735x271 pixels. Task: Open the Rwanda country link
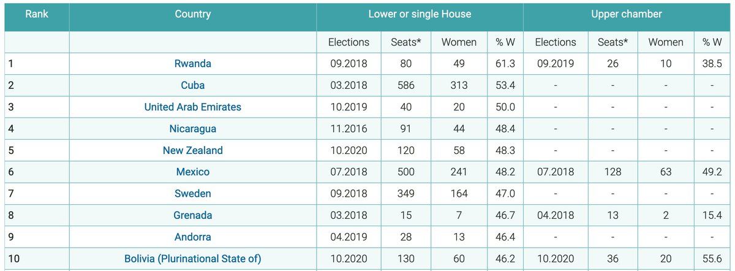click(192, 63)
